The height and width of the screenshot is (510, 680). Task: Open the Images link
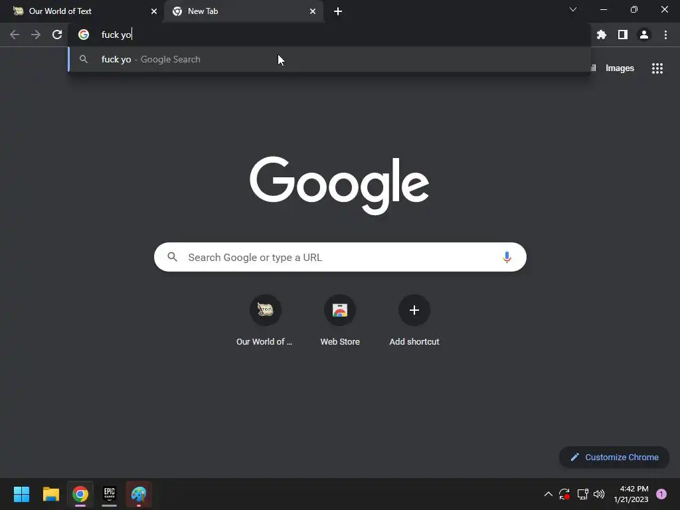(x=620, y=68)
